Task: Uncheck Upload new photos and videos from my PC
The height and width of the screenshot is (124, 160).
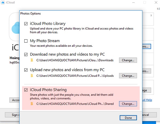Action: point(26,70)
